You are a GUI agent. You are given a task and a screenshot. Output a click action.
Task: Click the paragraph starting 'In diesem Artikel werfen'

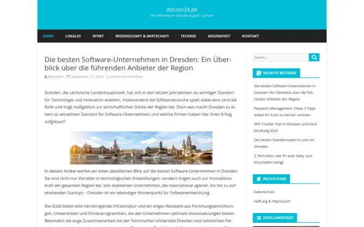pyautogui.click(x=141, y=182)
